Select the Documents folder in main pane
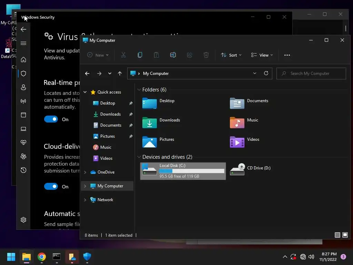The image size is (353, 265). click(x=249, y=103)
